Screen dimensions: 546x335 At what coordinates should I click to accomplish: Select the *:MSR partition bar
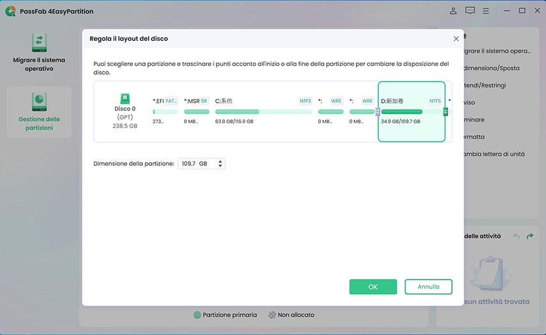click(x=197, y=112)
